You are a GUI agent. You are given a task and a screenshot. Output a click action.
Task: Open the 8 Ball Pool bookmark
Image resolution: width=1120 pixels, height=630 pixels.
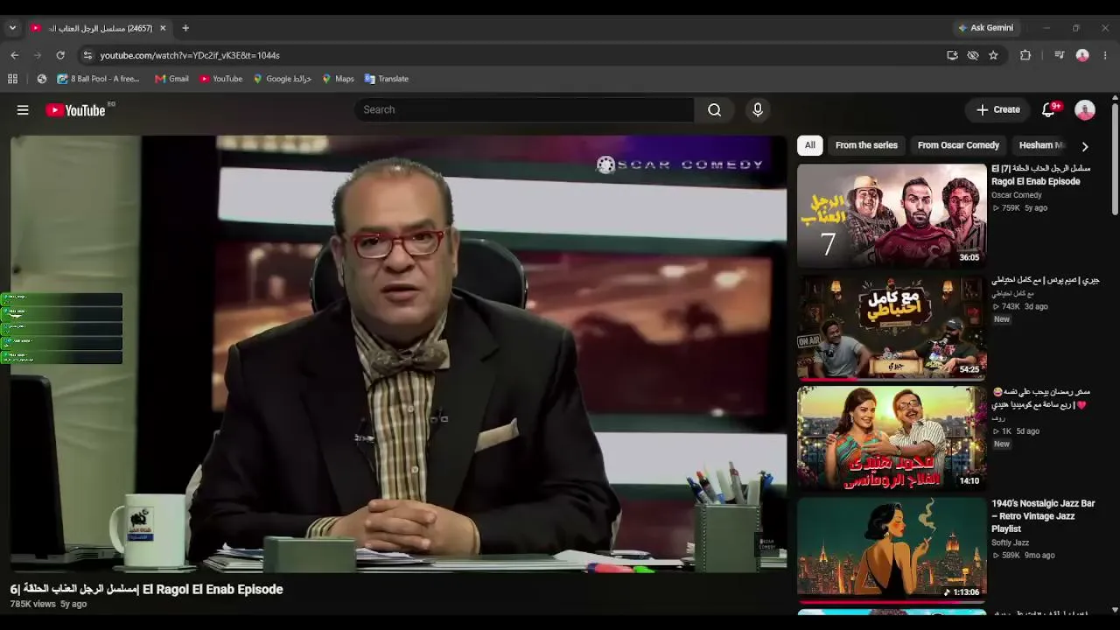[98, 79]
